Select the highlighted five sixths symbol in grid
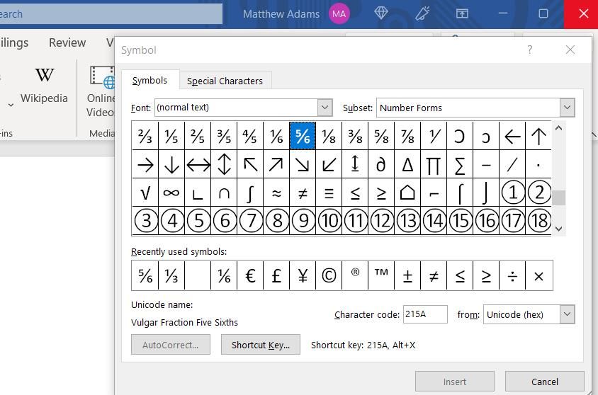 (303, 136)
